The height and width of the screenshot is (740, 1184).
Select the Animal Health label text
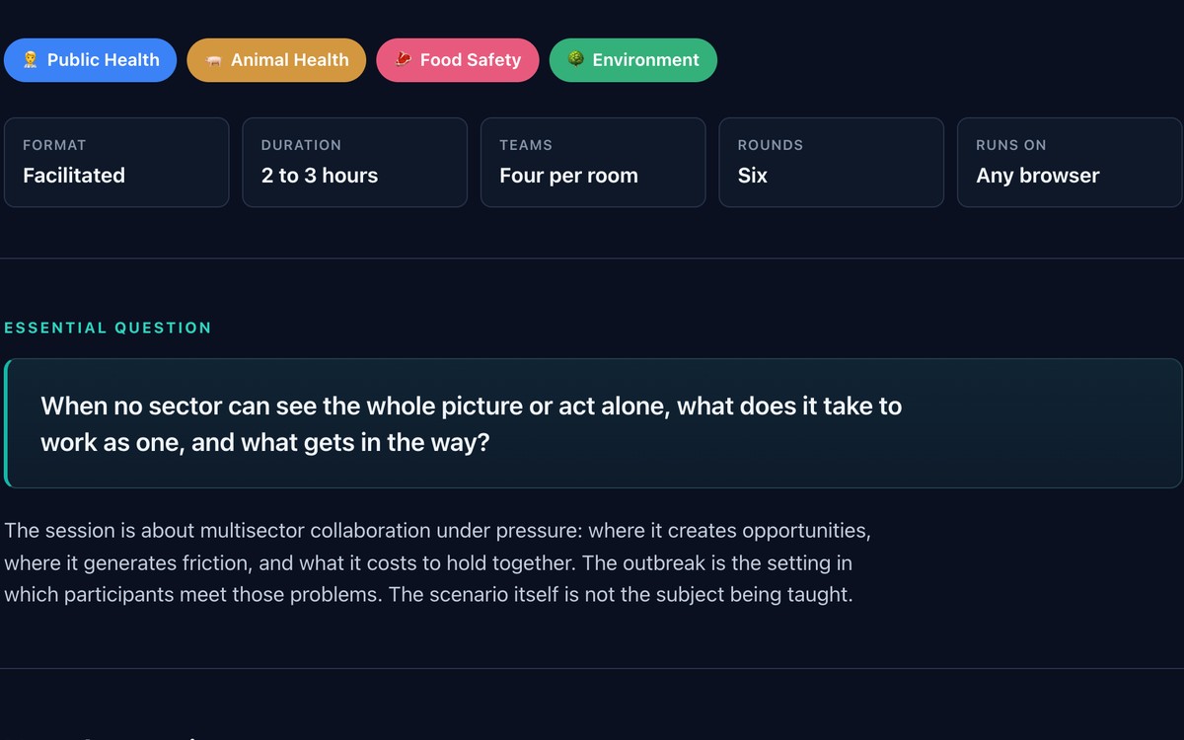(x=290, y=60)
